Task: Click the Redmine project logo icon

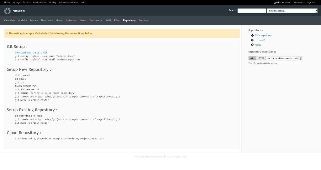Action: (8, 11)
